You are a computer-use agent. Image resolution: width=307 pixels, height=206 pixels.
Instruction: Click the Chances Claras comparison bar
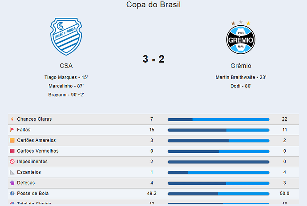(218, 119)
